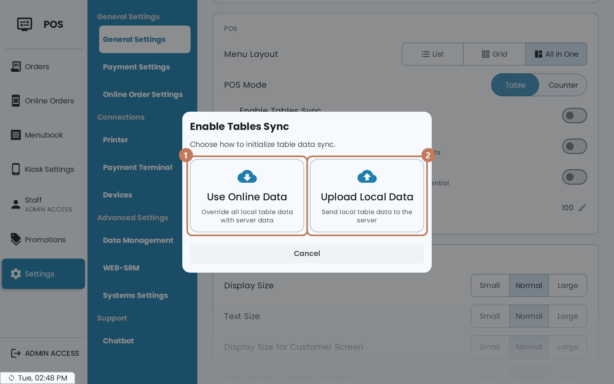Set Customer Screen Display Size to Small
The width and height of the screenshot is (614, 384).
click(490, 347)
